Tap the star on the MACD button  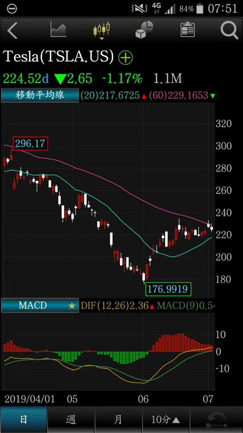coord(72,306)
